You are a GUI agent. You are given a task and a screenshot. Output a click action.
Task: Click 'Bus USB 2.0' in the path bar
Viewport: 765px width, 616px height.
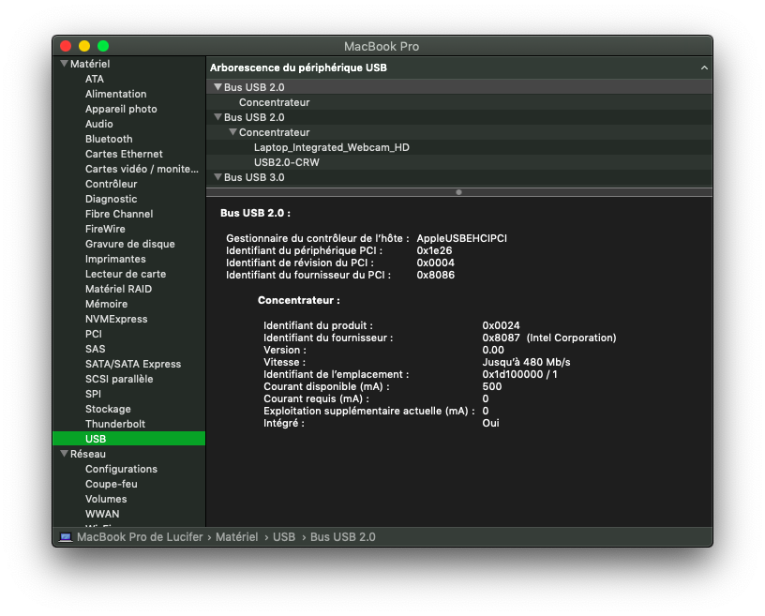click(x=342, y=537)
